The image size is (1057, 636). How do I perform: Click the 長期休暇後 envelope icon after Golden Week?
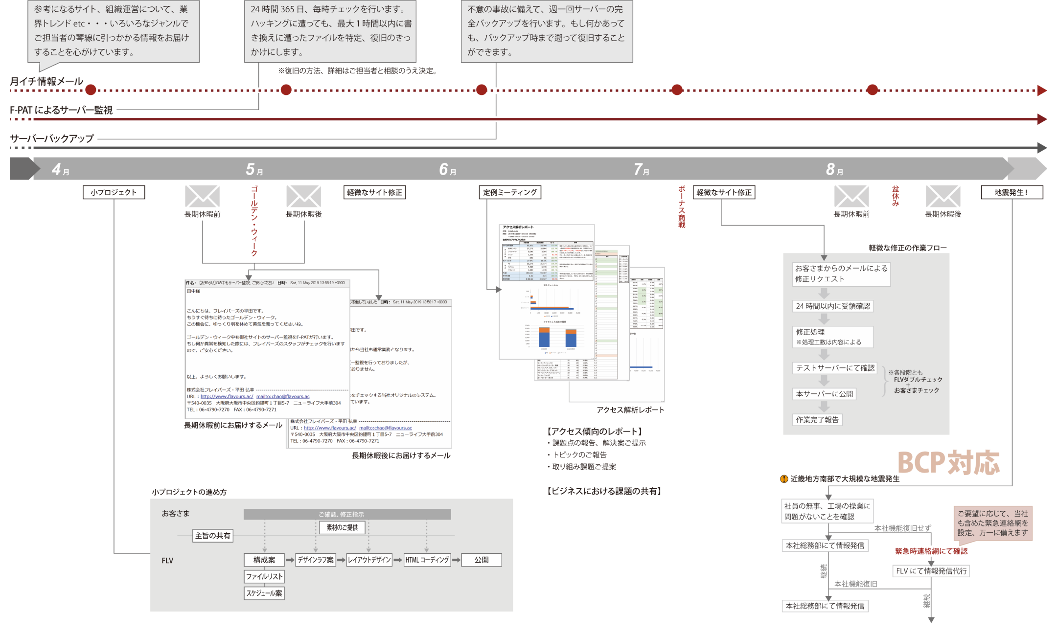pyautogui.click(x=303, y=196)
